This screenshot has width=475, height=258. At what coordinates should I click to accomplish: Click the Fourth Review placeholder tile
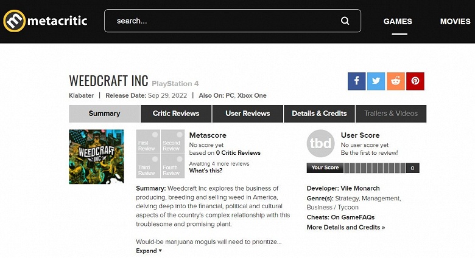click(x=172, y=166)
